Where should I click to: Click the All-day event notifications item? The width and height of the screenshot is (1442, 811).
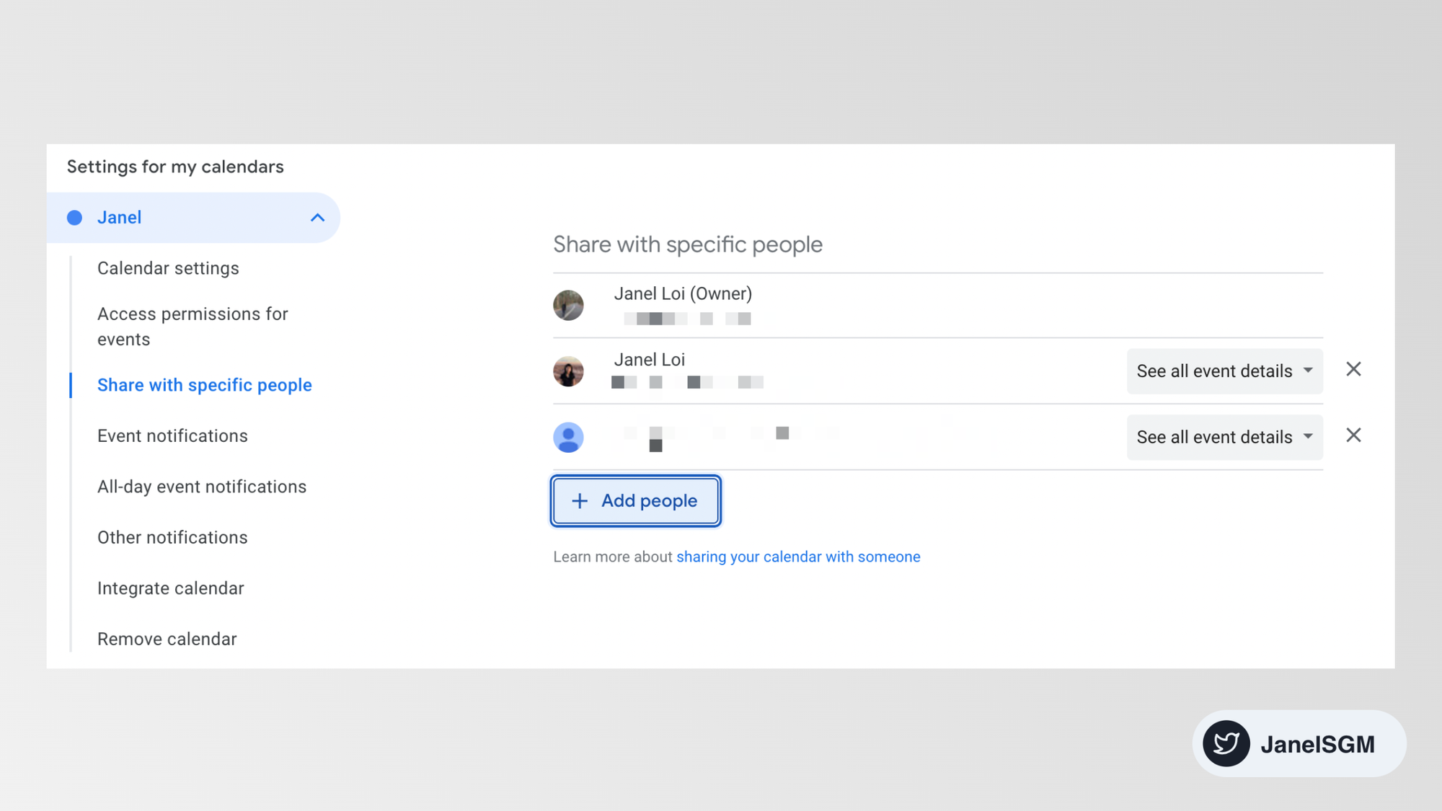point(202,486)
